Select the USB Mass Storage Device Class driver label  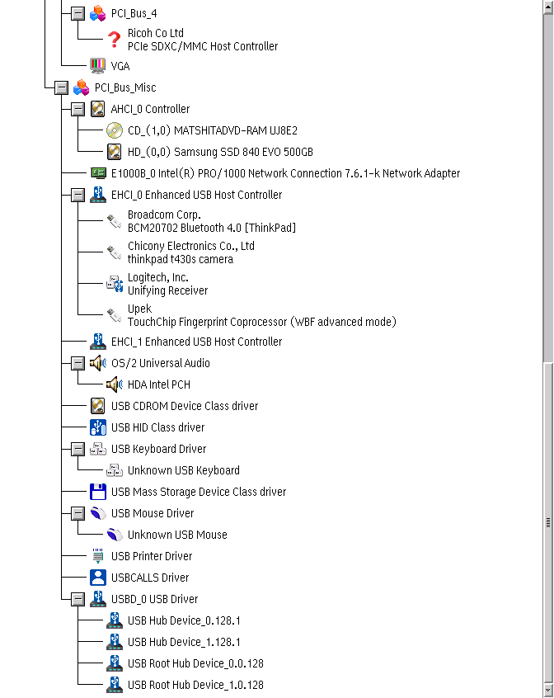pos(199,492)
